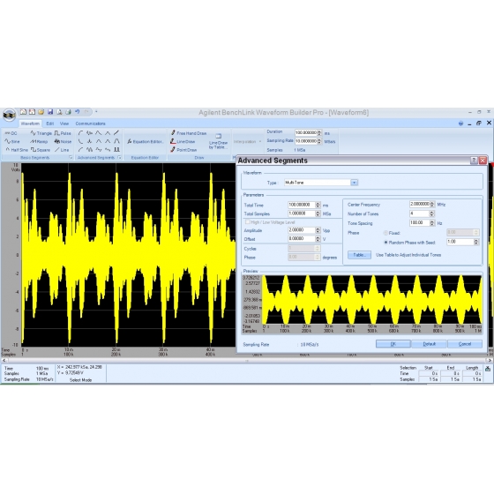
Task: Adjust the Tone Spacing spinner arrows
Action: click(432, 222)
